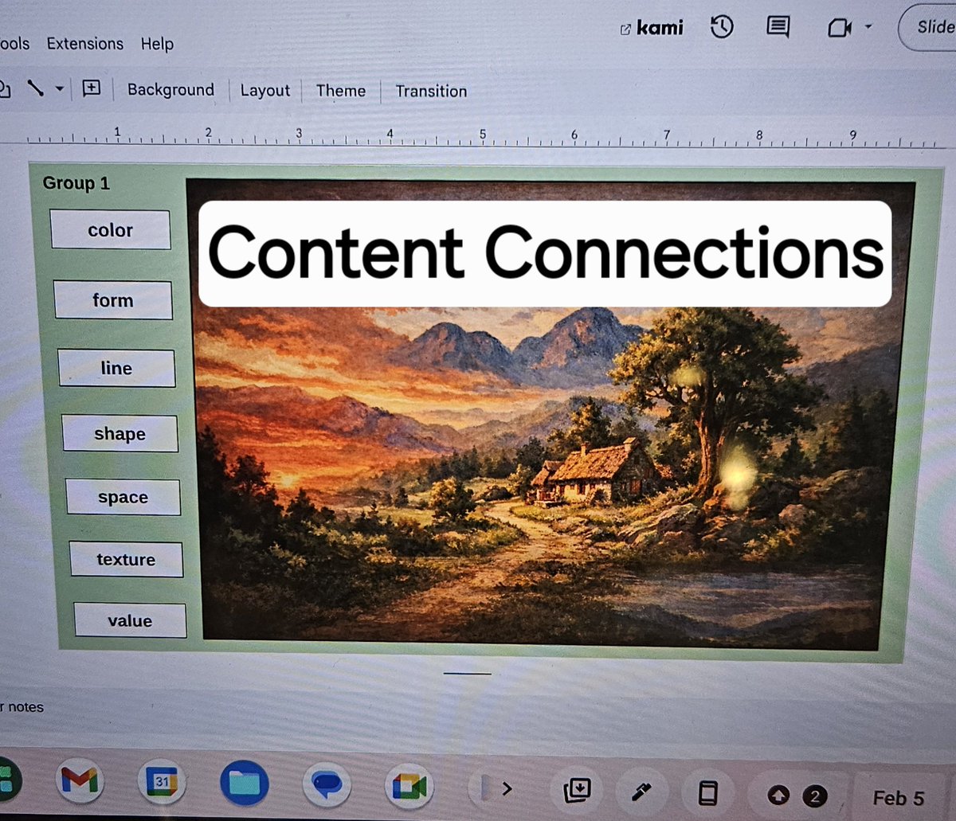Open the Feb 5 date tray

coord(899,798)
